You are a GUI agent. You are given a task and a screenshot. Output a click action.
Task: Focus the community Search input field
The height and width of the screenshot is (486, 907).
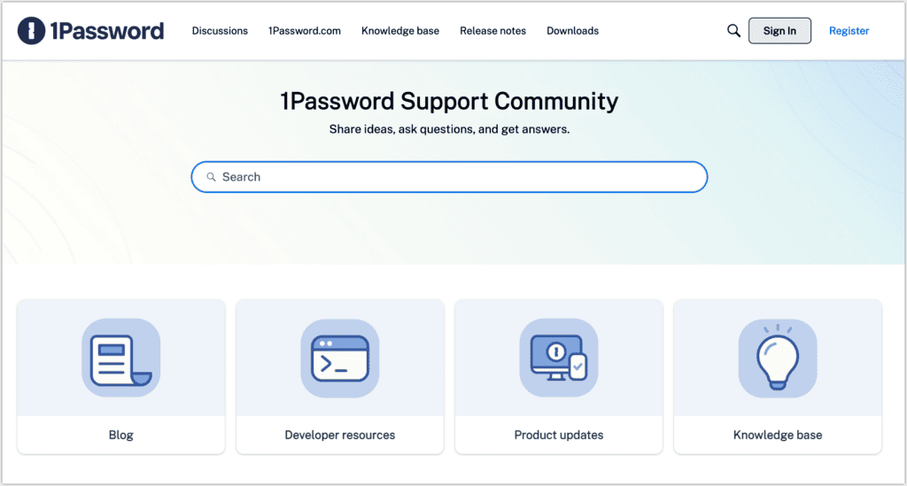pyautogui.click(x=449, y=177)
